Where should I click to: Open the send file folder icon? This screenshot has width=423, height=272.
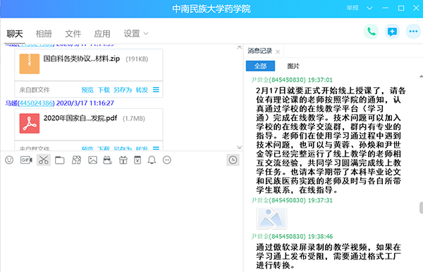[60, 160]
